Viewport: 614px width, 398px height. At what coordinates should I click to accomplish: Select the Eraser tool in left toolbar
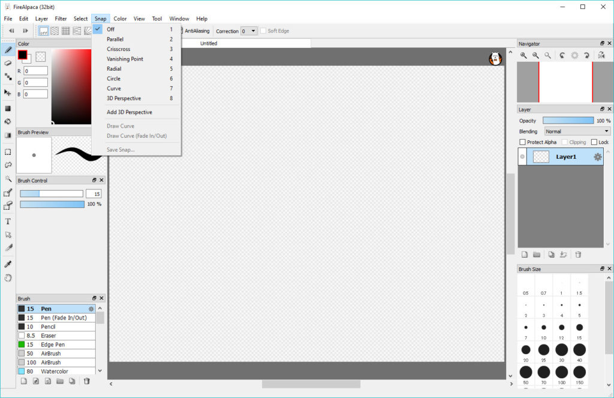pos(8,63)
